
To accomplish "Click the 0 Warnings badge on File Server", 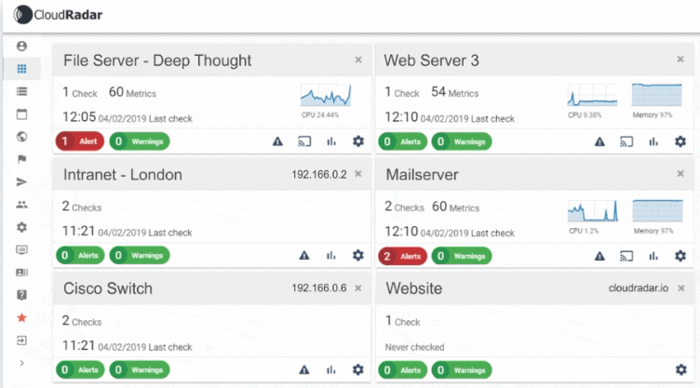I will (140, 141).
